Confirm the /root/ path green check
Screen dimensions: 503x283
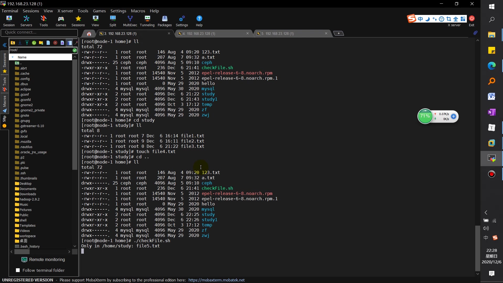pyautogui.click(x=75, y=50)
